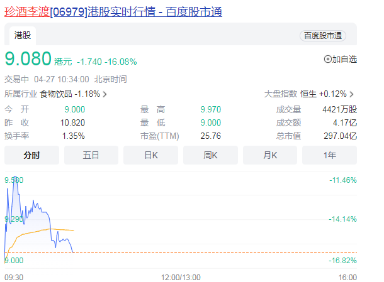Click the 加自选 plus icon
The height and width of the screenshot is (282, 384).
pyautogui.click(x=327, y=59)
